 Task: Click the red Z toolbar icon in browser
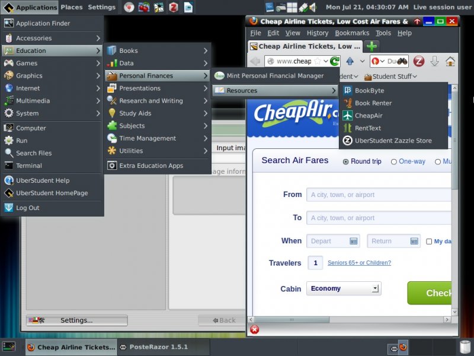(x=419, y=61)
